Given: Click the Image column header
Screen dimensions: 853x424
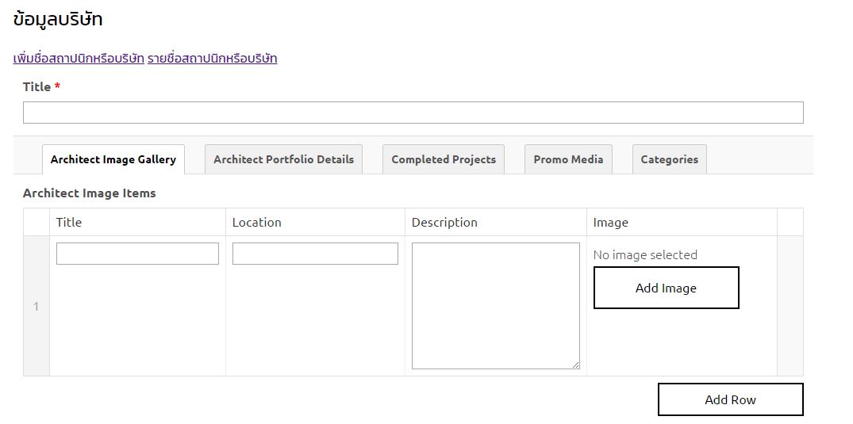Looking at the screenshot, I should (x=610, y=223).
